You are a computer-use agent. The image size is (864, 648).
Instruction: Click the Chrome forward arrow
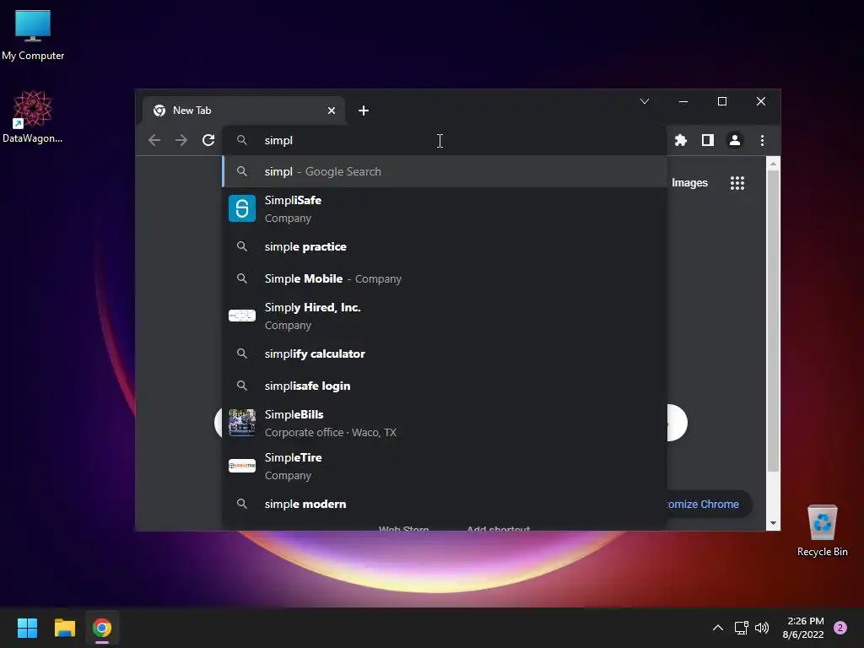point(181,141)
